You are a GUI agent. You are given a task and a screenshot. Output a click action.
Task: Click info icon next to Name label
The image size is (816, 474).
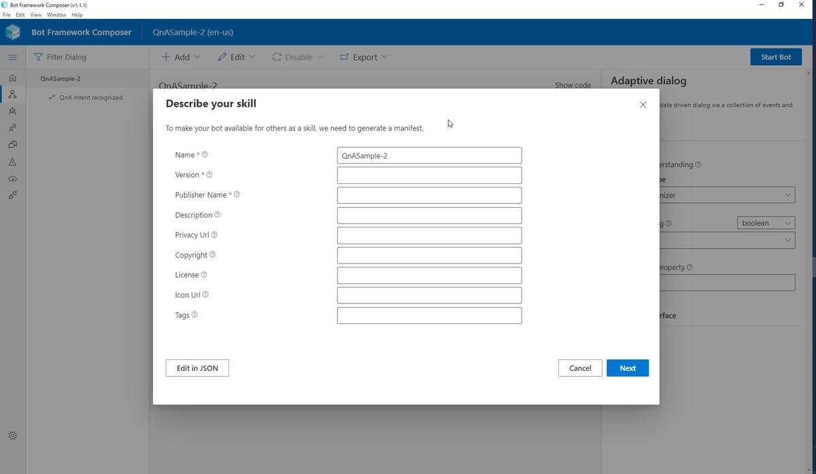coord(205,155)
